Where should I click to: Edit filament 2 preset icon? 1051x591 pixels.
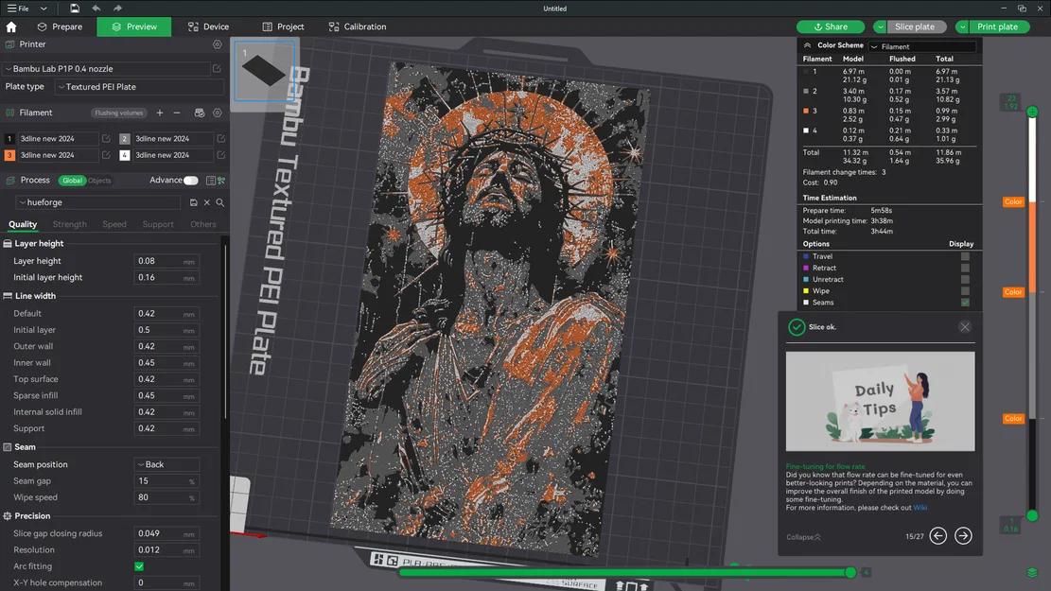pos(220,139)
